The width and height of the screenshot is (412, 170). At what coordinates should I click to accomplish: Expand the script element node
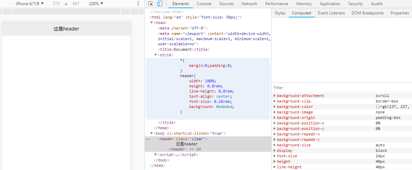155,155
